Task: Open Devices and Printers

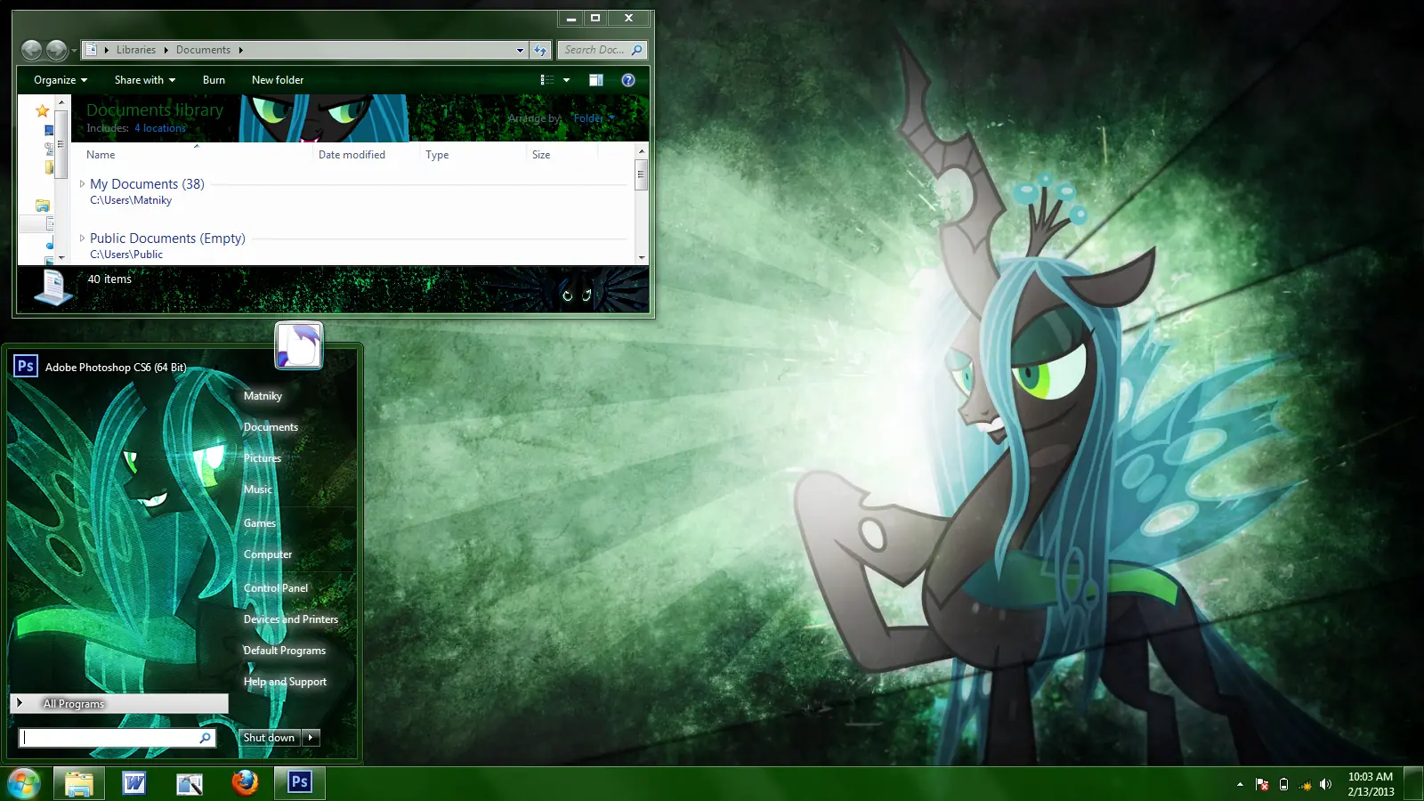Action: [x=291, y=619]
